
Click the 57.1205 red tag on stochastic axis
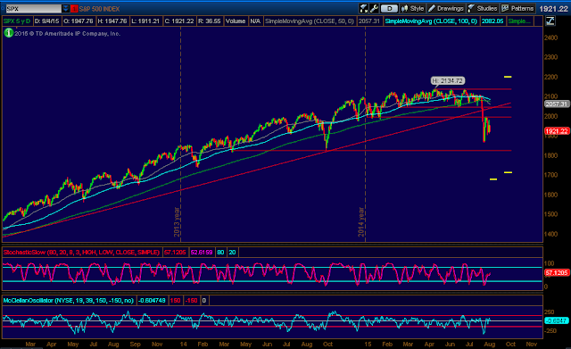pos(556,272)
